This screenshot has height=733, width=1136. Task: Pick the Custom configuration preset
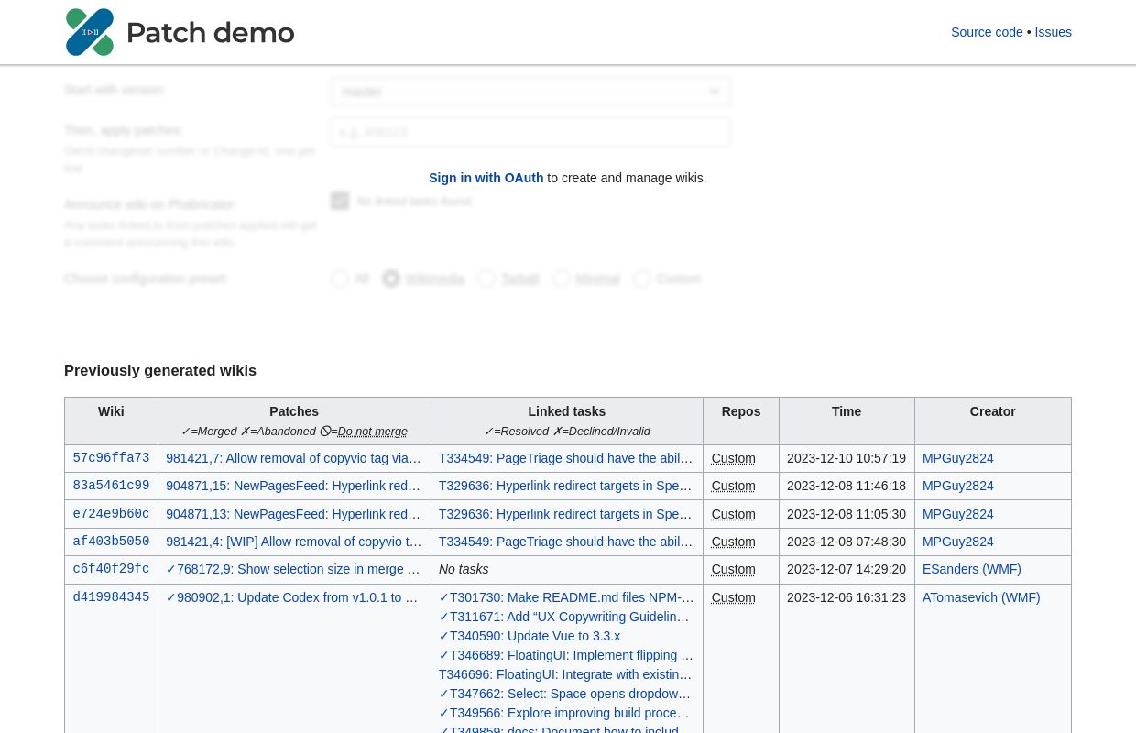point(642,279)
